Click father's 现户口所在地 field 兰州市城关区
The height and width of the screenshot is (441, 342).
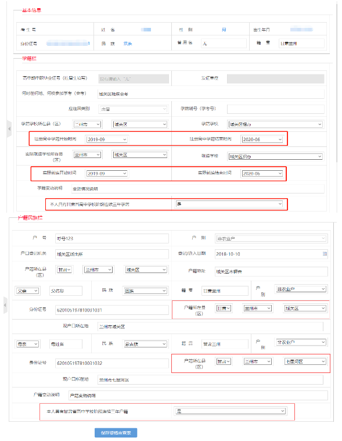click(210, 327)
